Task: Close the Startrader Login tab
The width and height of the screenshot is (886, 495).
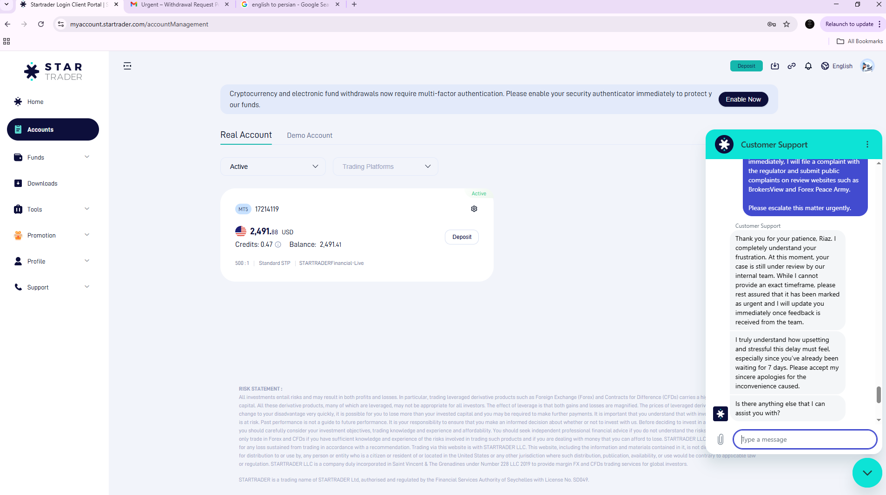Action: click(116, 5)
